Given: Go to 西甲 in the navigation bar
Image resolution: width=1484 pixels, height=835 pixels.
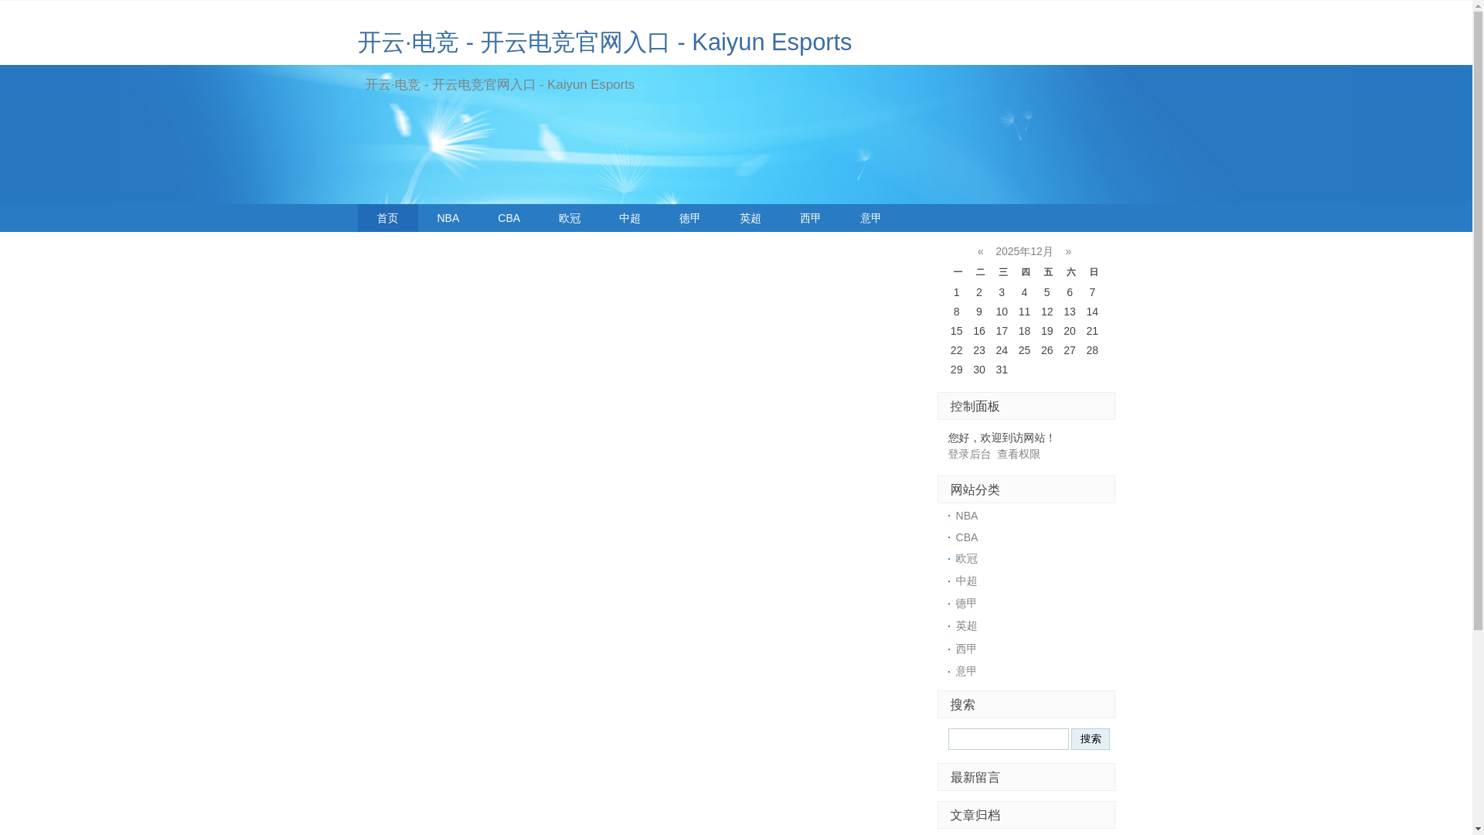Looking at the screenshot, I should pyautogui.click(x=811, y=218).
